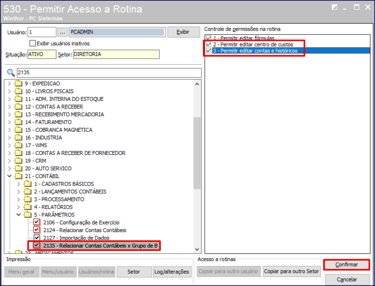Expand the 9 - EXPEDICAO node
This screenshot has width=375, height=286.
click(x=9, y=84)
